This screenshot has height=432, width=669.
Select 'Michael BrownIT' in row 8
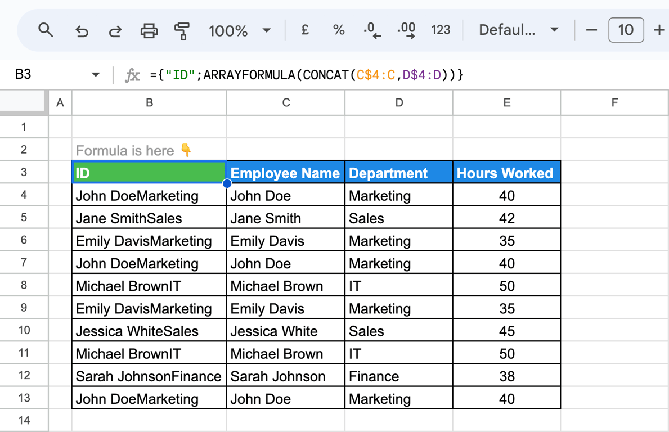pos(149,285)
